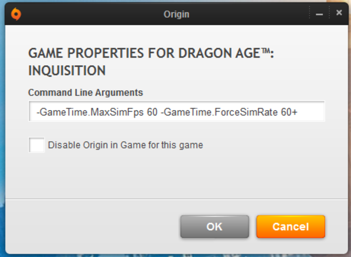
Task: Click the 'Command Line Arguments' label
Action: 85,93
